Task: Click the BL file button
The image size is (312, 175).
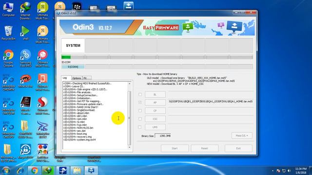Action: coord(155,94)
